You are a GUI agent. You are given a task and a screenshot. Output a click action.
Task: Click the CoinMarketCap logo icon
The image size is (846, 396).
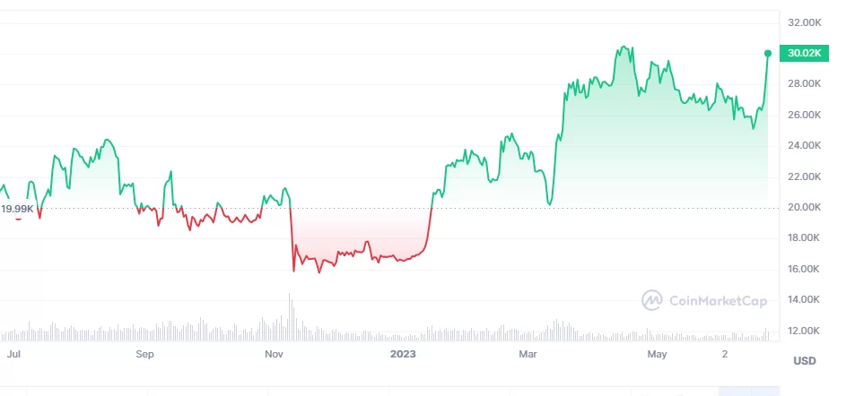[x=652, y=300]
